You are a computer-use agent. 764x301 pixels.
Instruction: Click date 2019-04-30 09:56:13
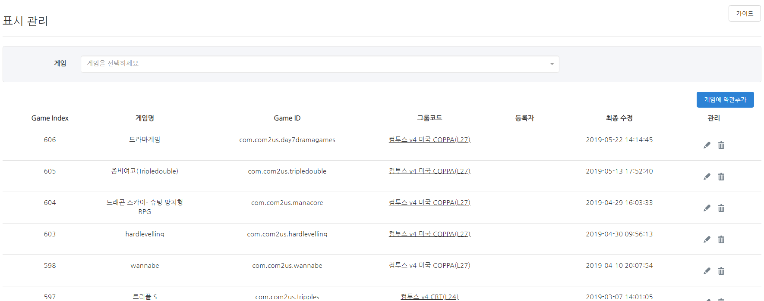coord(619,234)
